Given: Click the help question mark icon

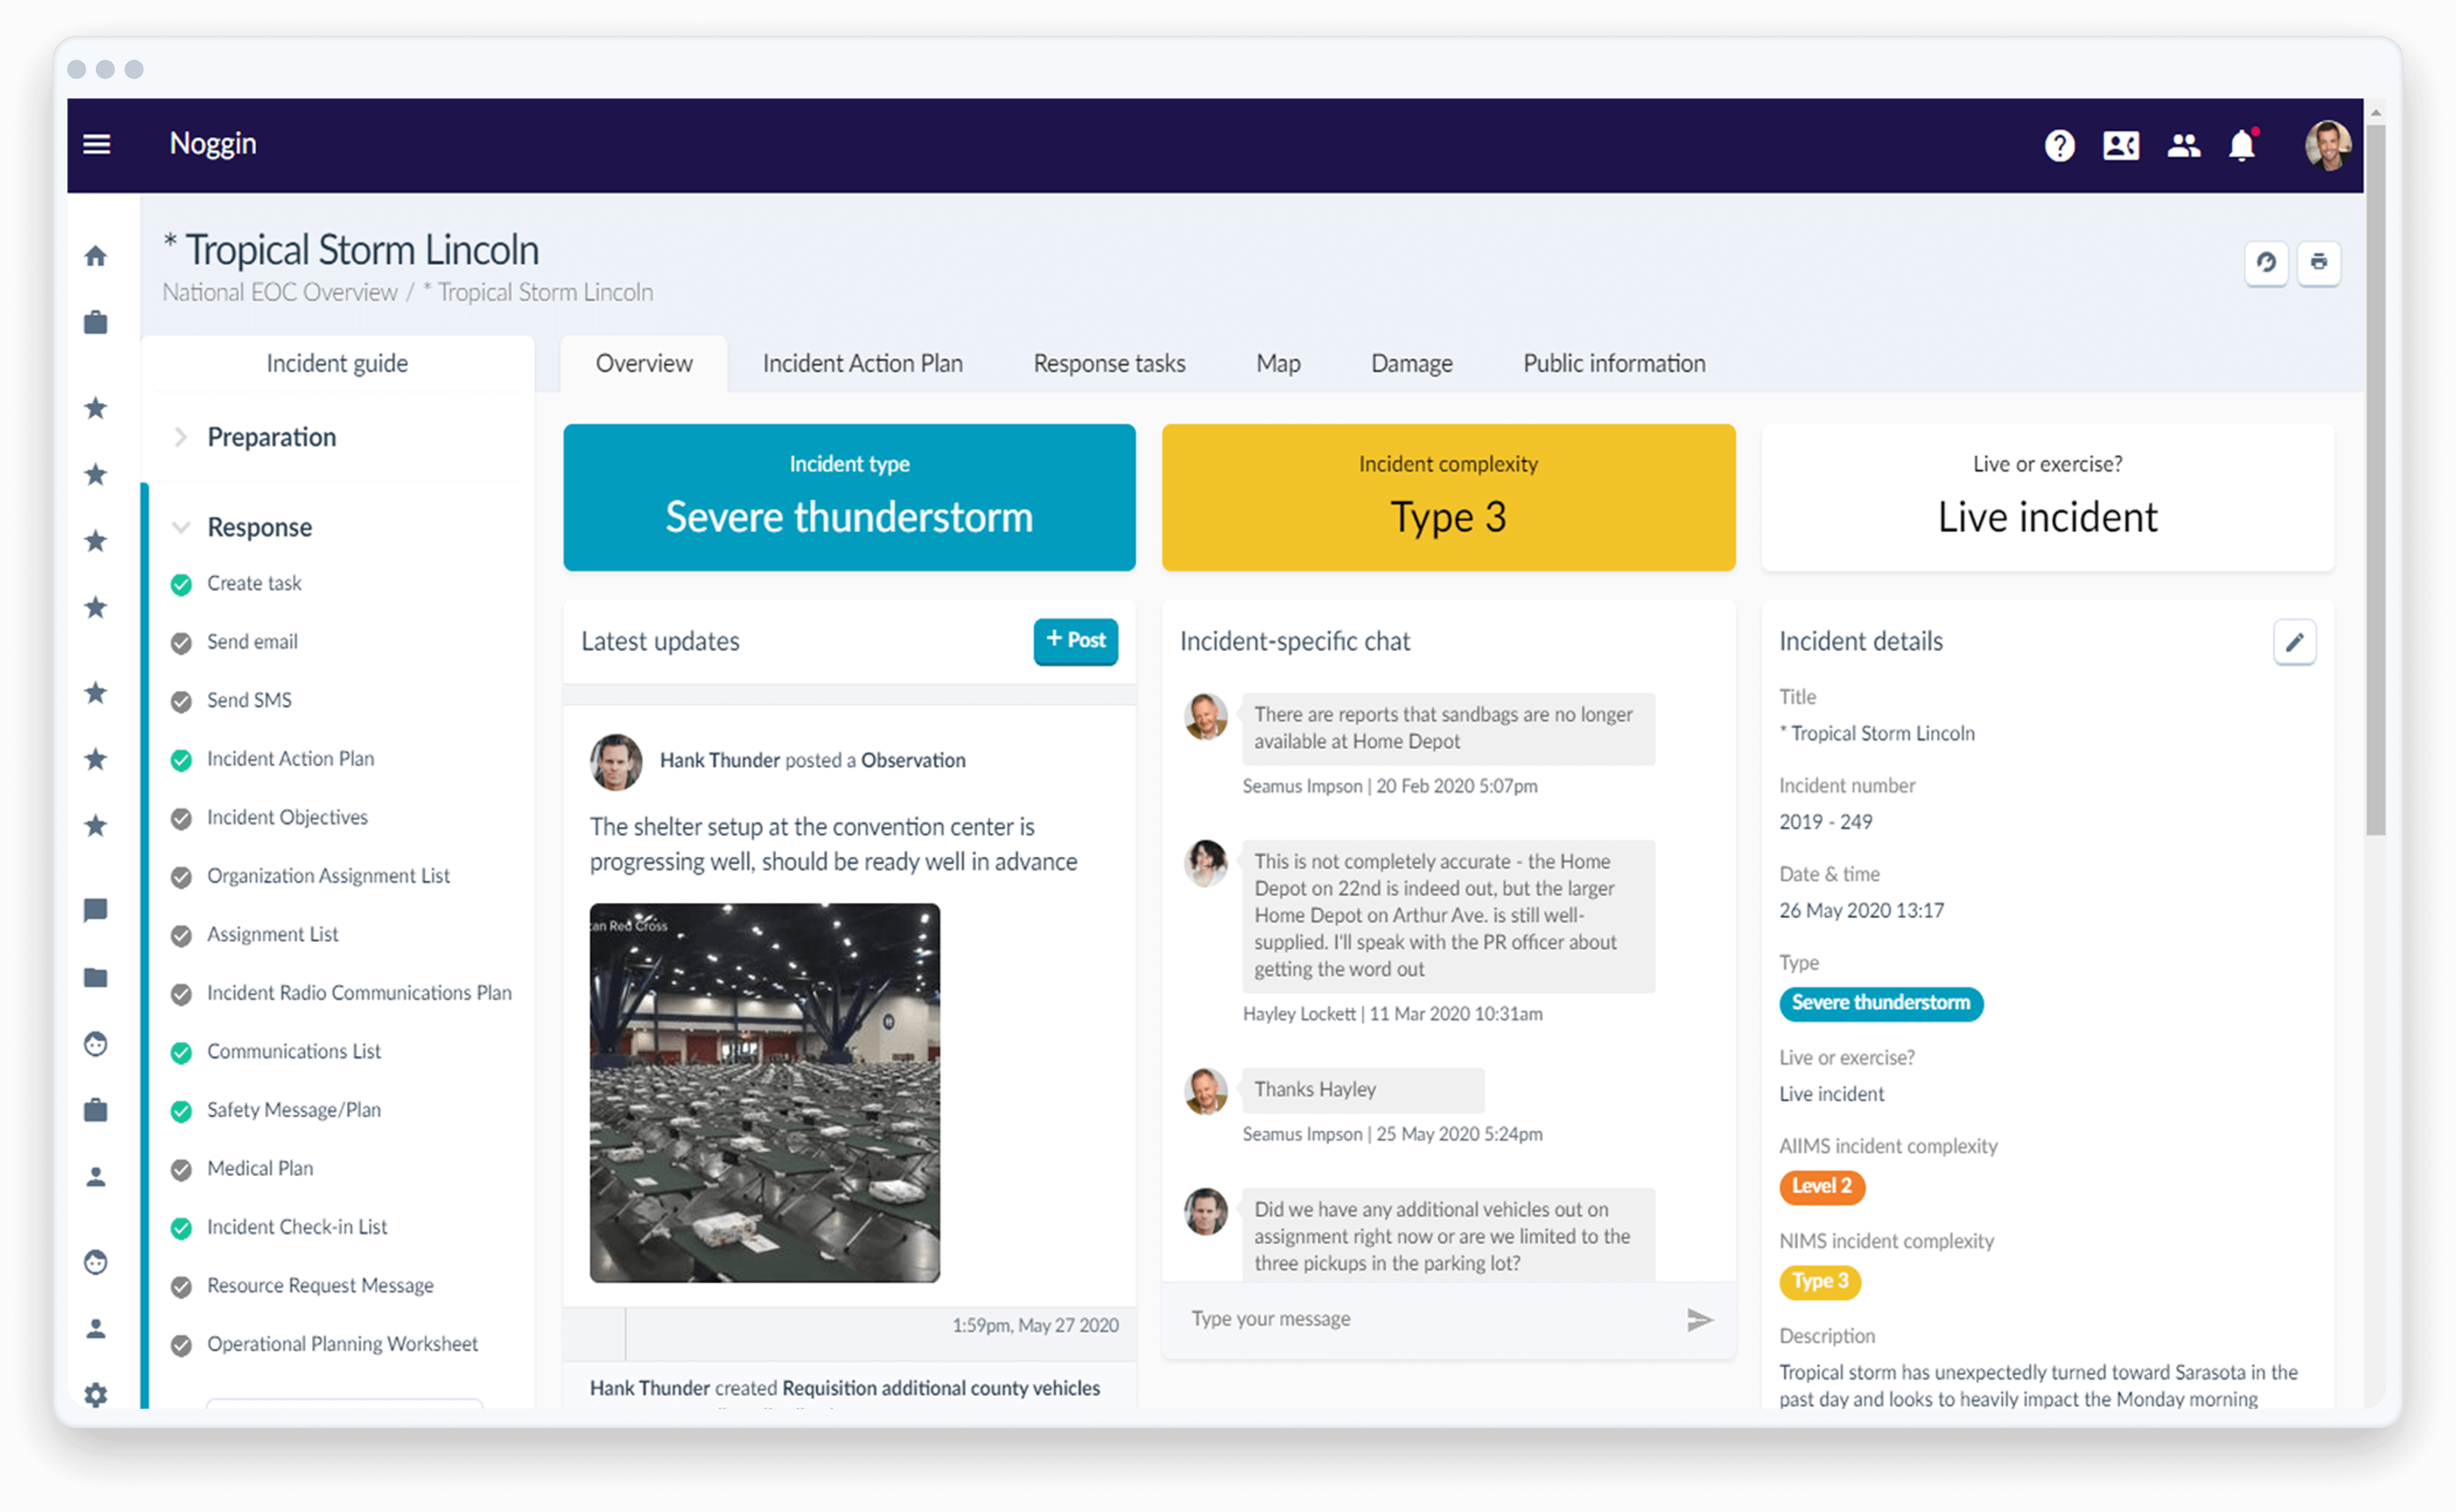Looking at the screenshot, I should tap(2059, 146).
